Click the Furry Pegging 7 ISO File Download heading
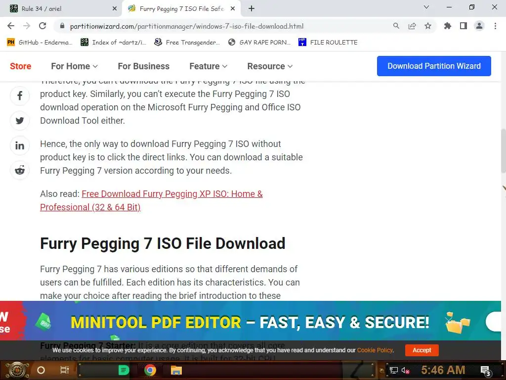The width and height of the screenshot is (506, 380). tap(163, 243)
